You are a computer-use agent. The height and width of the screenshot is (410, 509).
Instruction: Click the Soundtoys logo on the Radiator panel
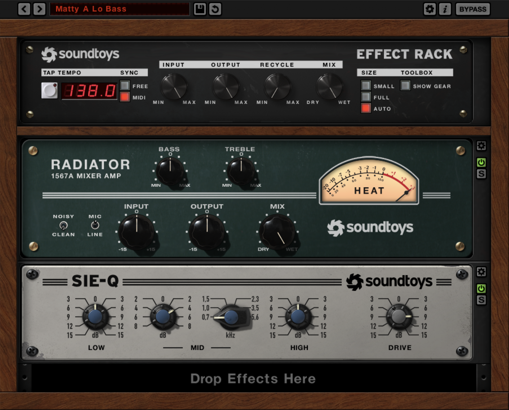pyautogui.click(x=370, y=228)
